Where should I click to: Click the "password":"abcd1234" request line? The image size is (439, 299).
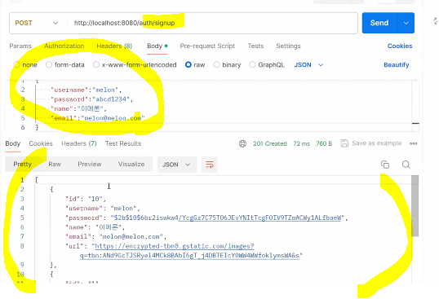point(92,99)
